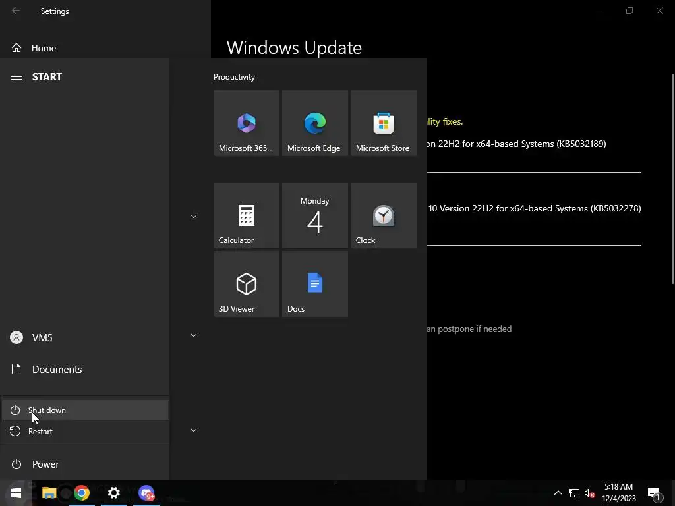
Task: Click the KB5032189 update entry text
Action: click(x=517, y=144)
